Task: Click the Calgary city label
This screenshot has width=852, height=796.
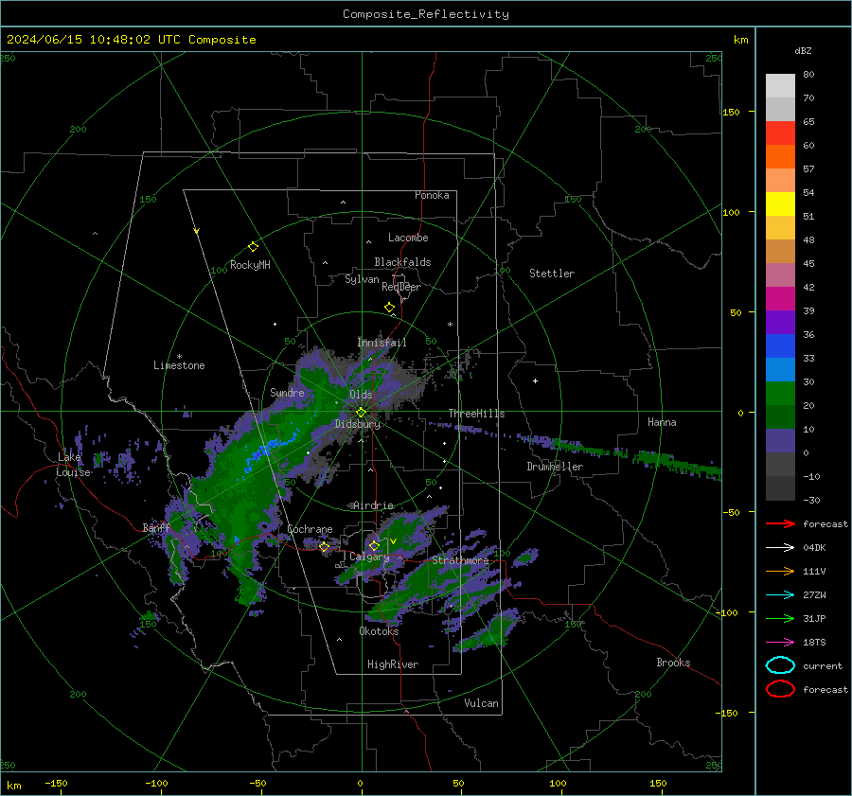Action: pyautogui.click(x=369, y=557)
